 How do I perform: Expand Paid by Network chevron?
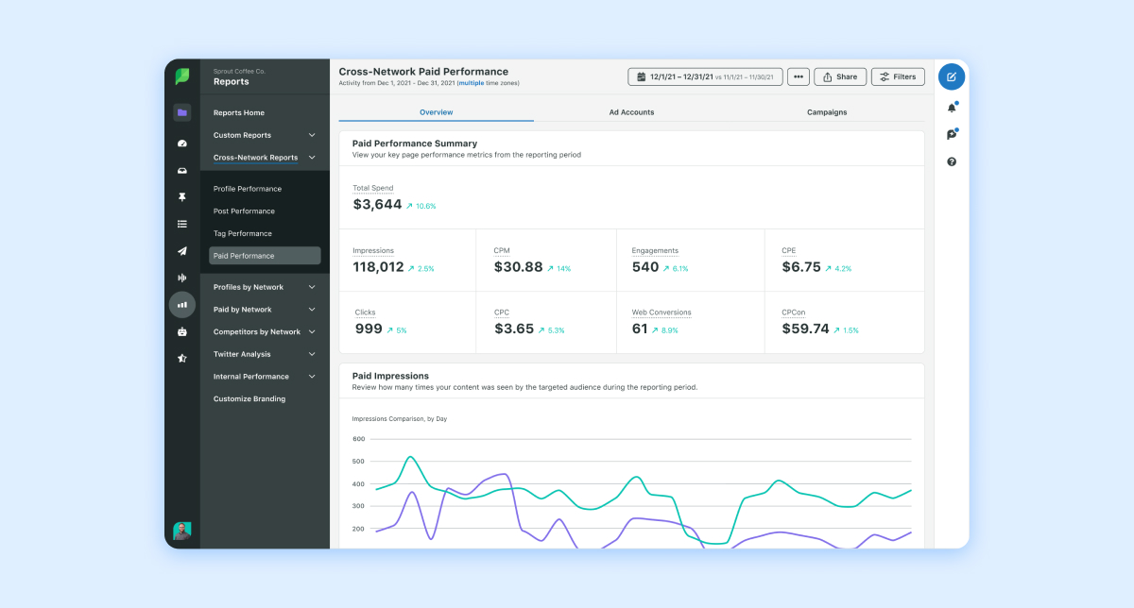click(312, 310)
